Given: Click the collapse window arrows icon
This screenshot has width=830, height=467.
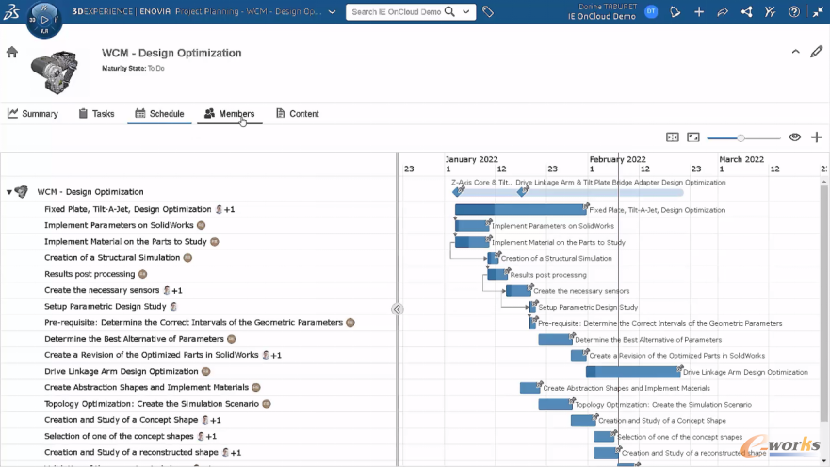Looking at the screenshot, I should tap(818, 11).
